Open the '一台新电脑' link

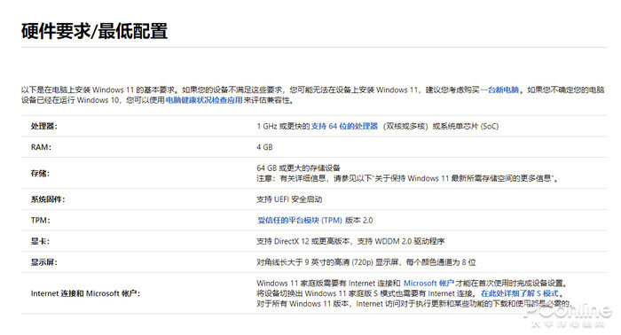click(x=499, y=90)
